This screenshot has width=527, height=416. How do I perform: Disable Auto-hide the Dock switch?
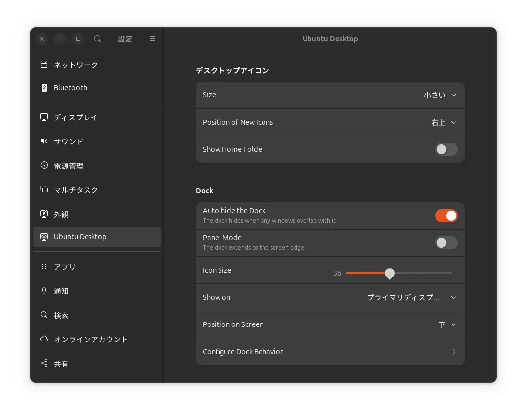click(446, 216)
